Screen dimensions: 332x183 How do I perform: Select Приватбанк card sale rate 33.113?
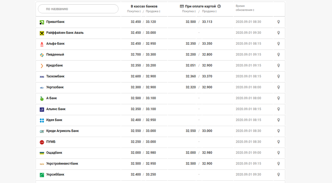click(x=207, y=22)
